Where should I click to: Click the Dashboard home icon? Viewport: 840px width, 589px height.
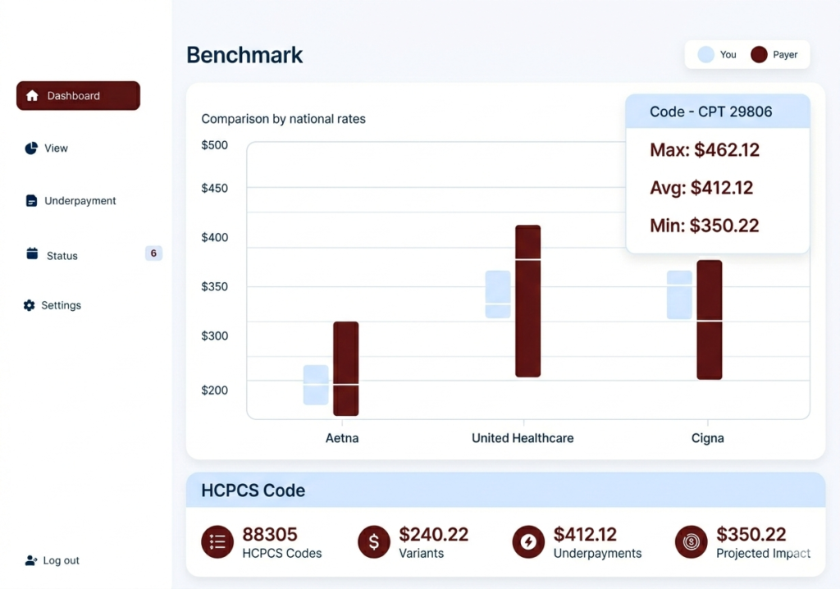(x=32, y=96)
